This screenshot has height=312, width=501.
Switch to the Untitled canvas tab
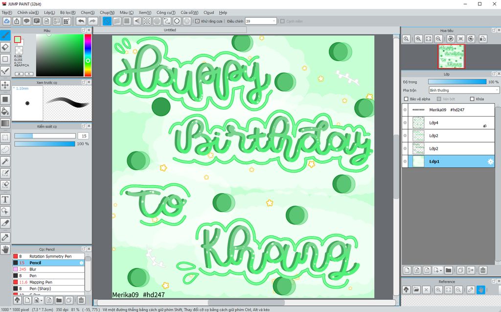tap(170, 30)
